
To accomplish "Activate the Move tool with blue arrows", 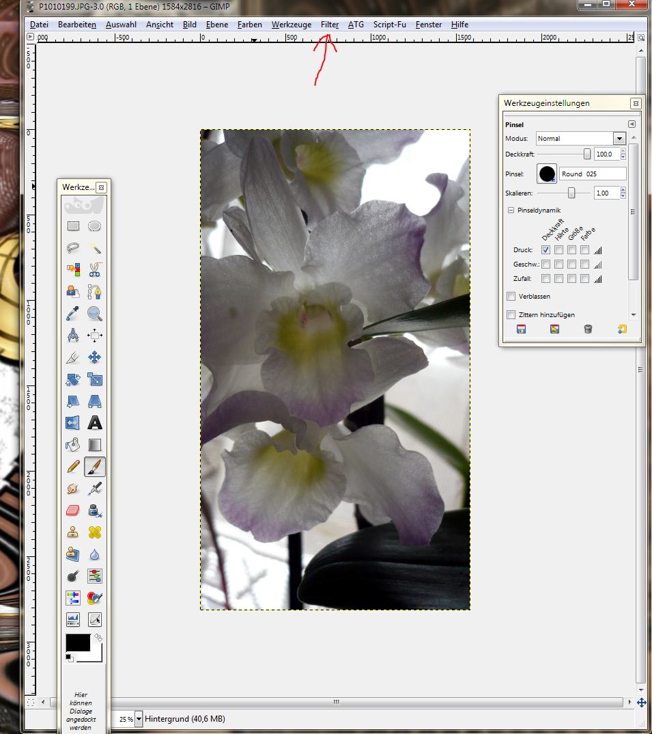I will (94, 357).
